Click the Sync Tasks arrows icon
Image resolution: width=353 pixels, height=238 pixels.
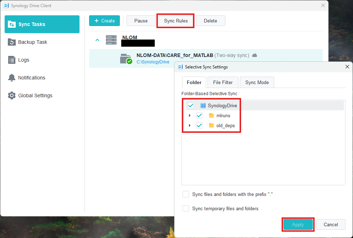coord(11,24)
